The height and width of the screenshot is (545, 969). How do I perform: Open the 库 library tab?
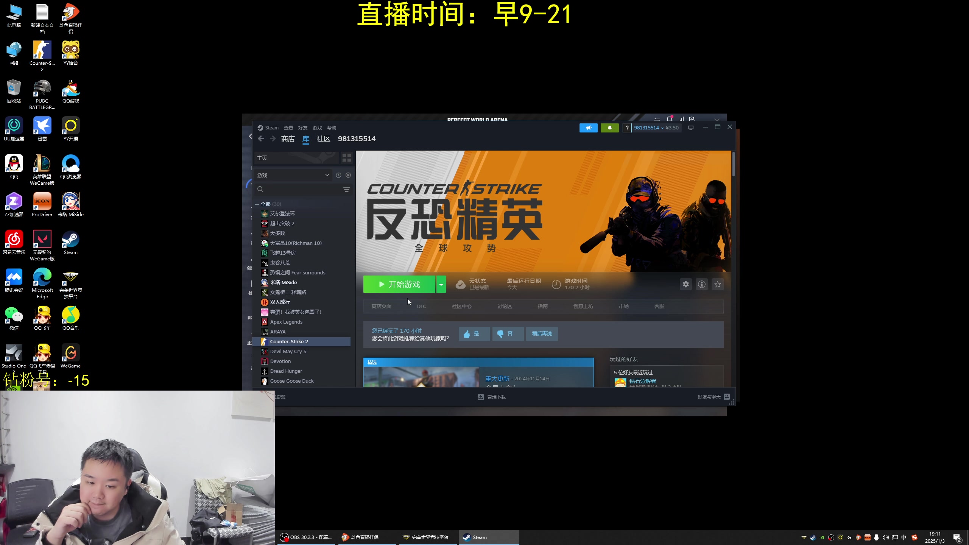tap(306, 139)
